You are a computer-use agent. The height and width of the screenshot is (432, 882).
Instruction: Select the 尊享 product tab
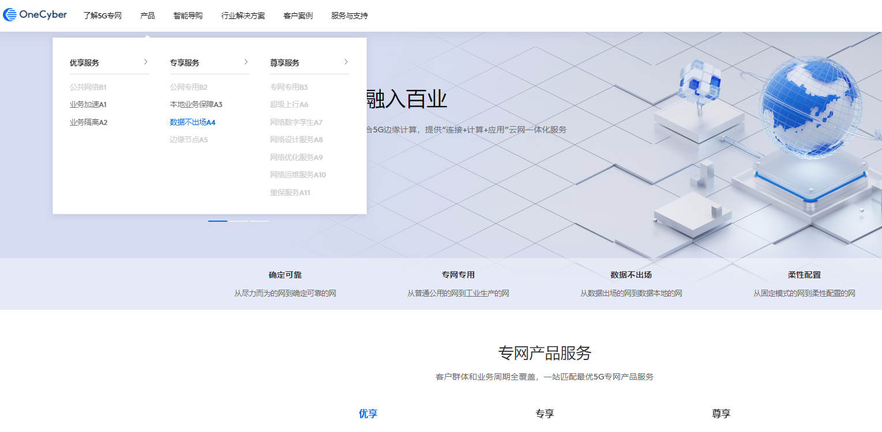pyautogui.click(x=721, y=414)
